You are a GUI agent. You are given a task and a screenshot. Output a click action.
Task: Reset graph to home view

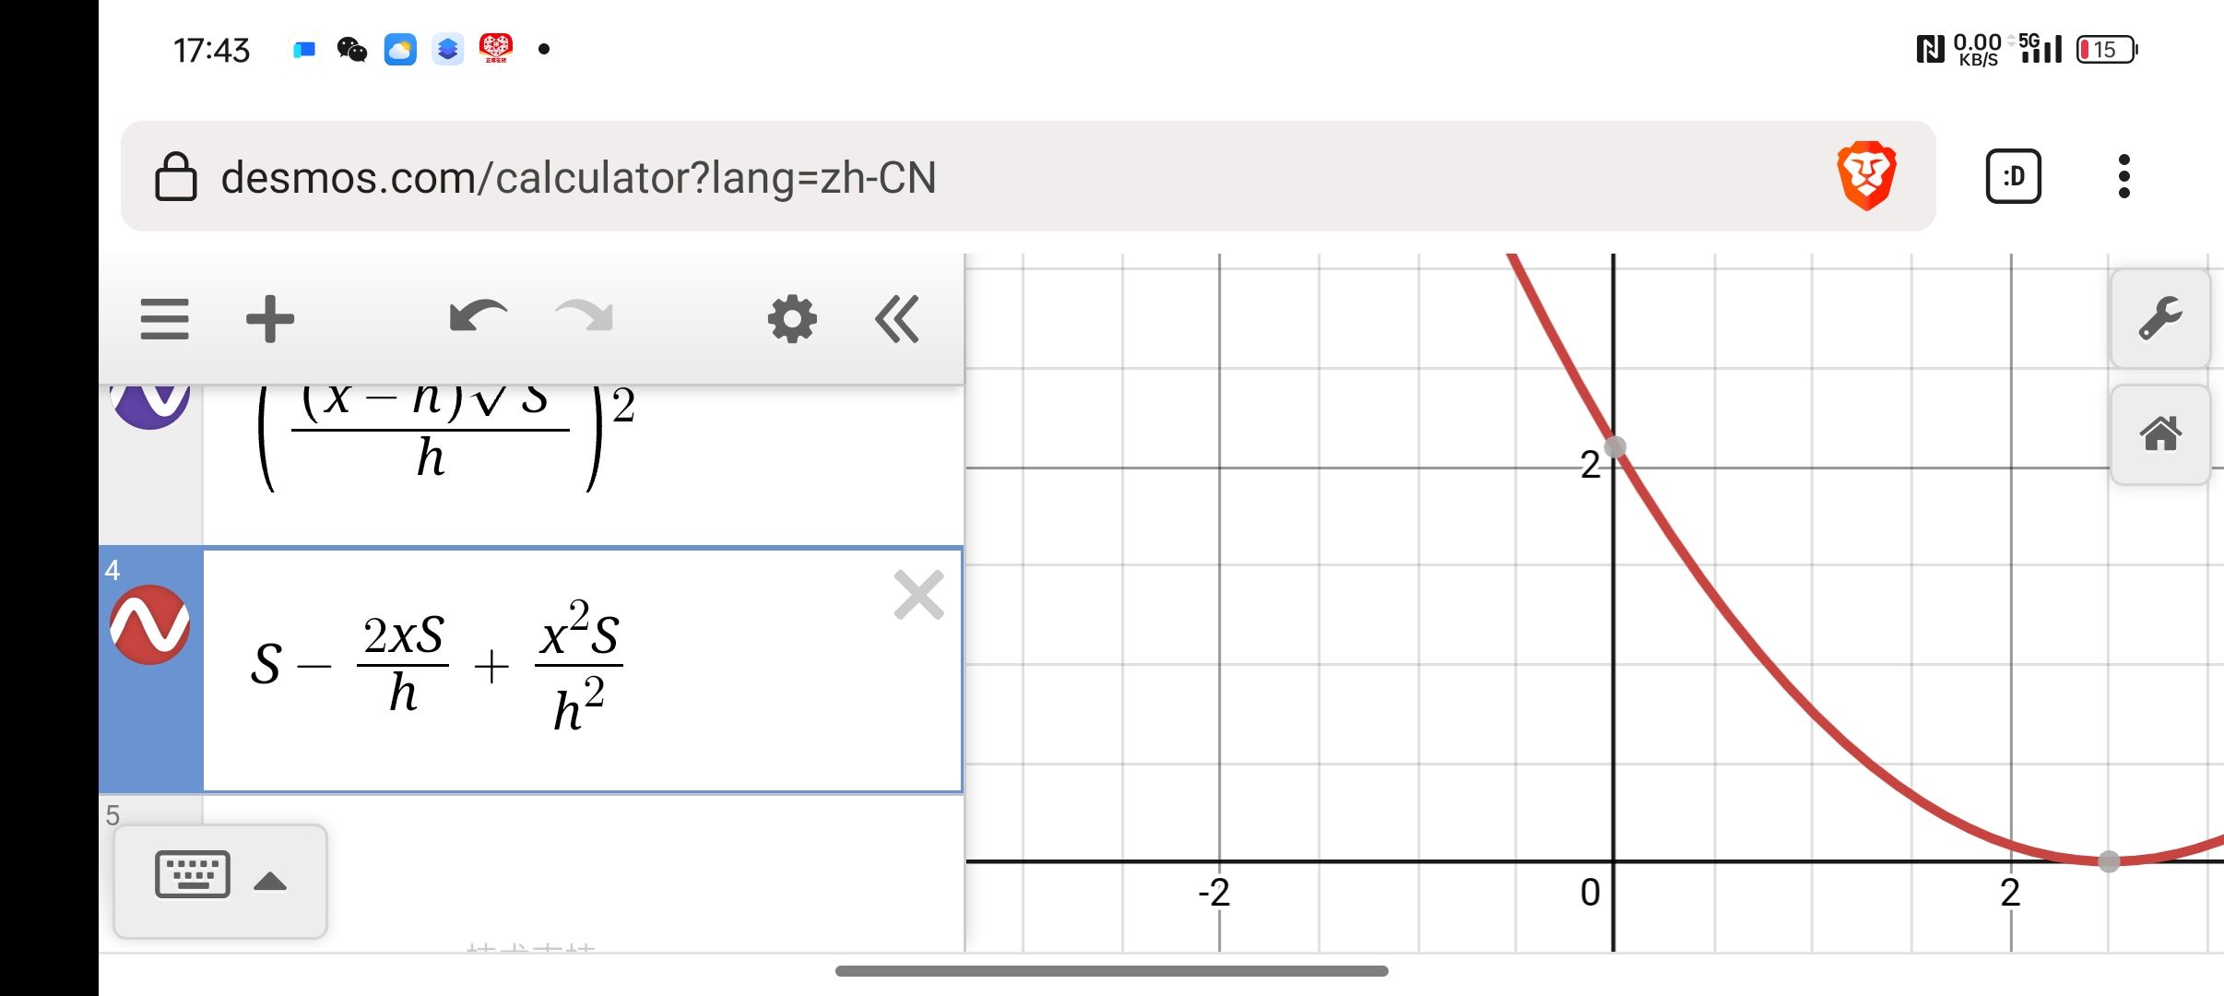click(x=2160, y=433)
